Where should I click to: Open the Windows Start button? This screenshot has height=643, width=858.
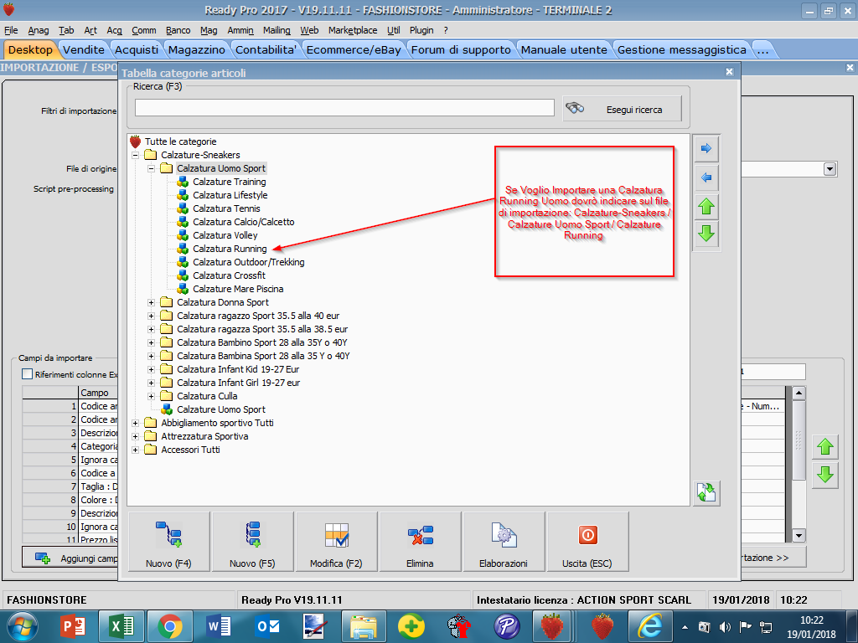22,626
